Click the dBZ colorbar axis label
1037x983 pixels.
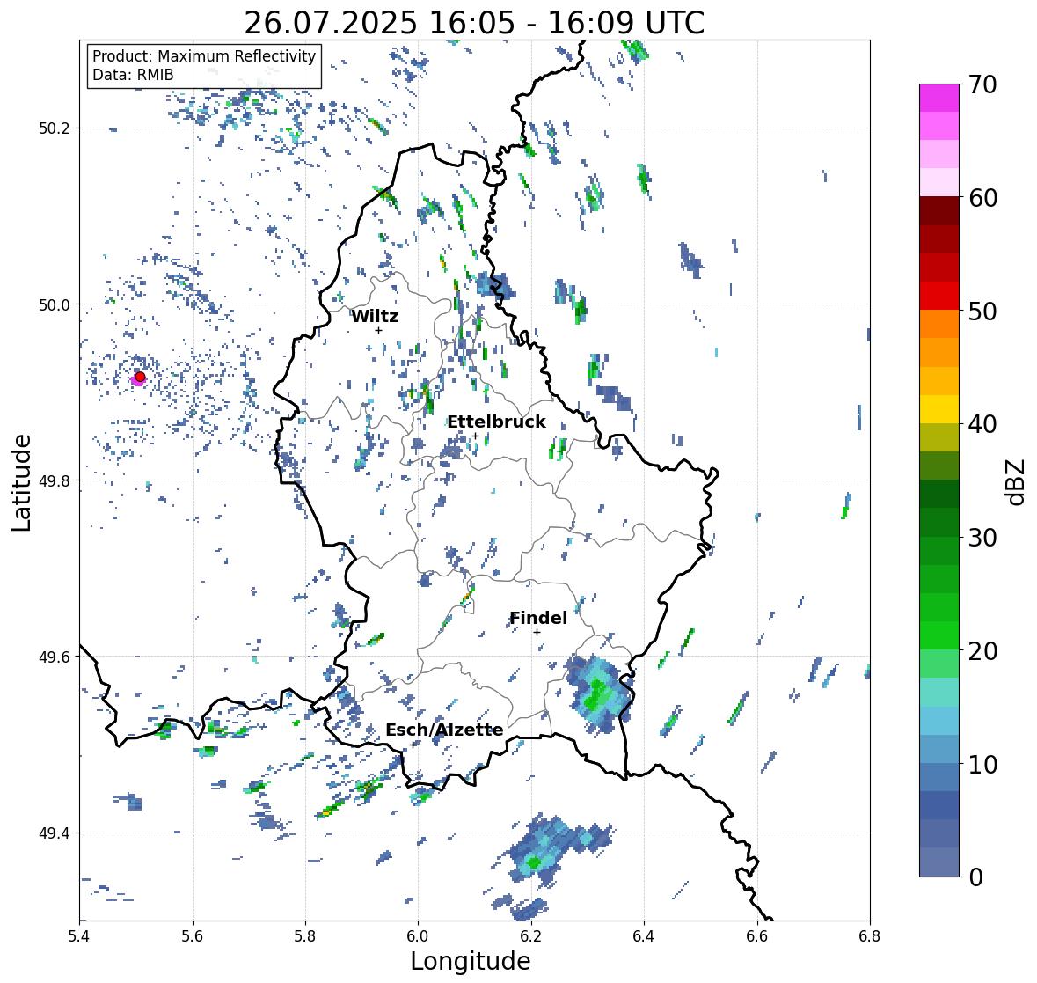(1015, 481)
